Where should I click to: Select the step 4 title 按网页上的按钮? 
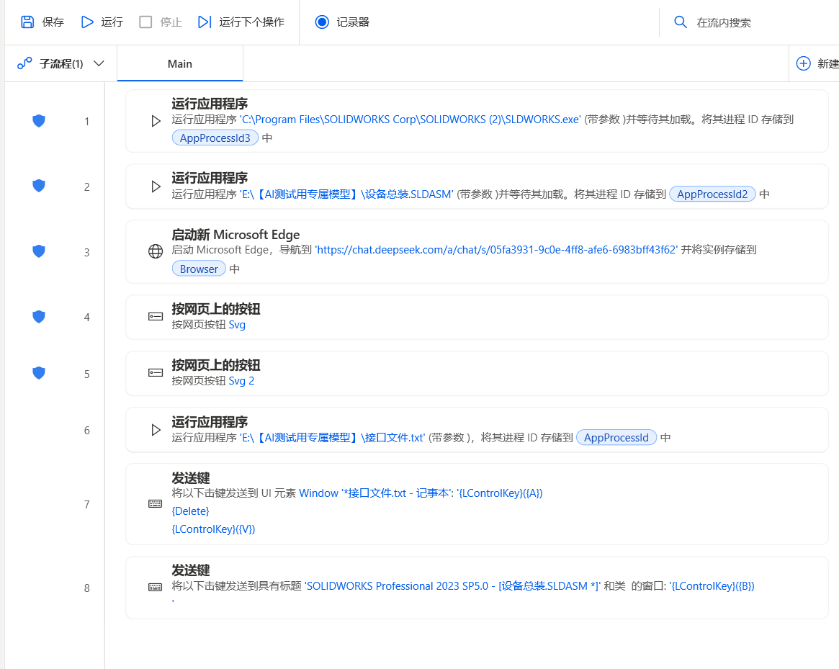[215, 309]
